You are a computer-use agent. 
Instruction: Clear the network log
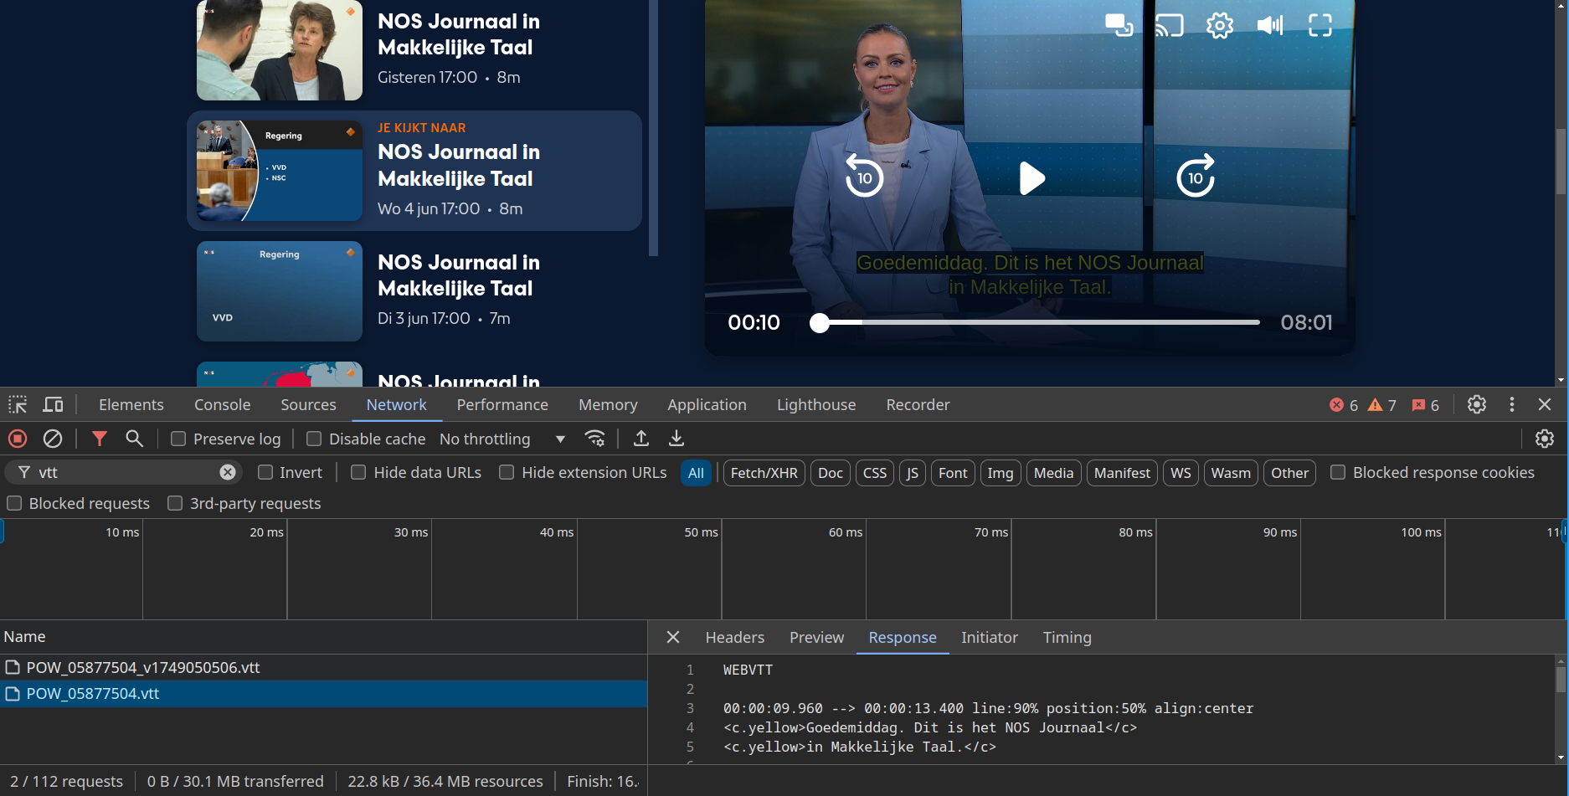pyautogui.click(x=53, y=439)
